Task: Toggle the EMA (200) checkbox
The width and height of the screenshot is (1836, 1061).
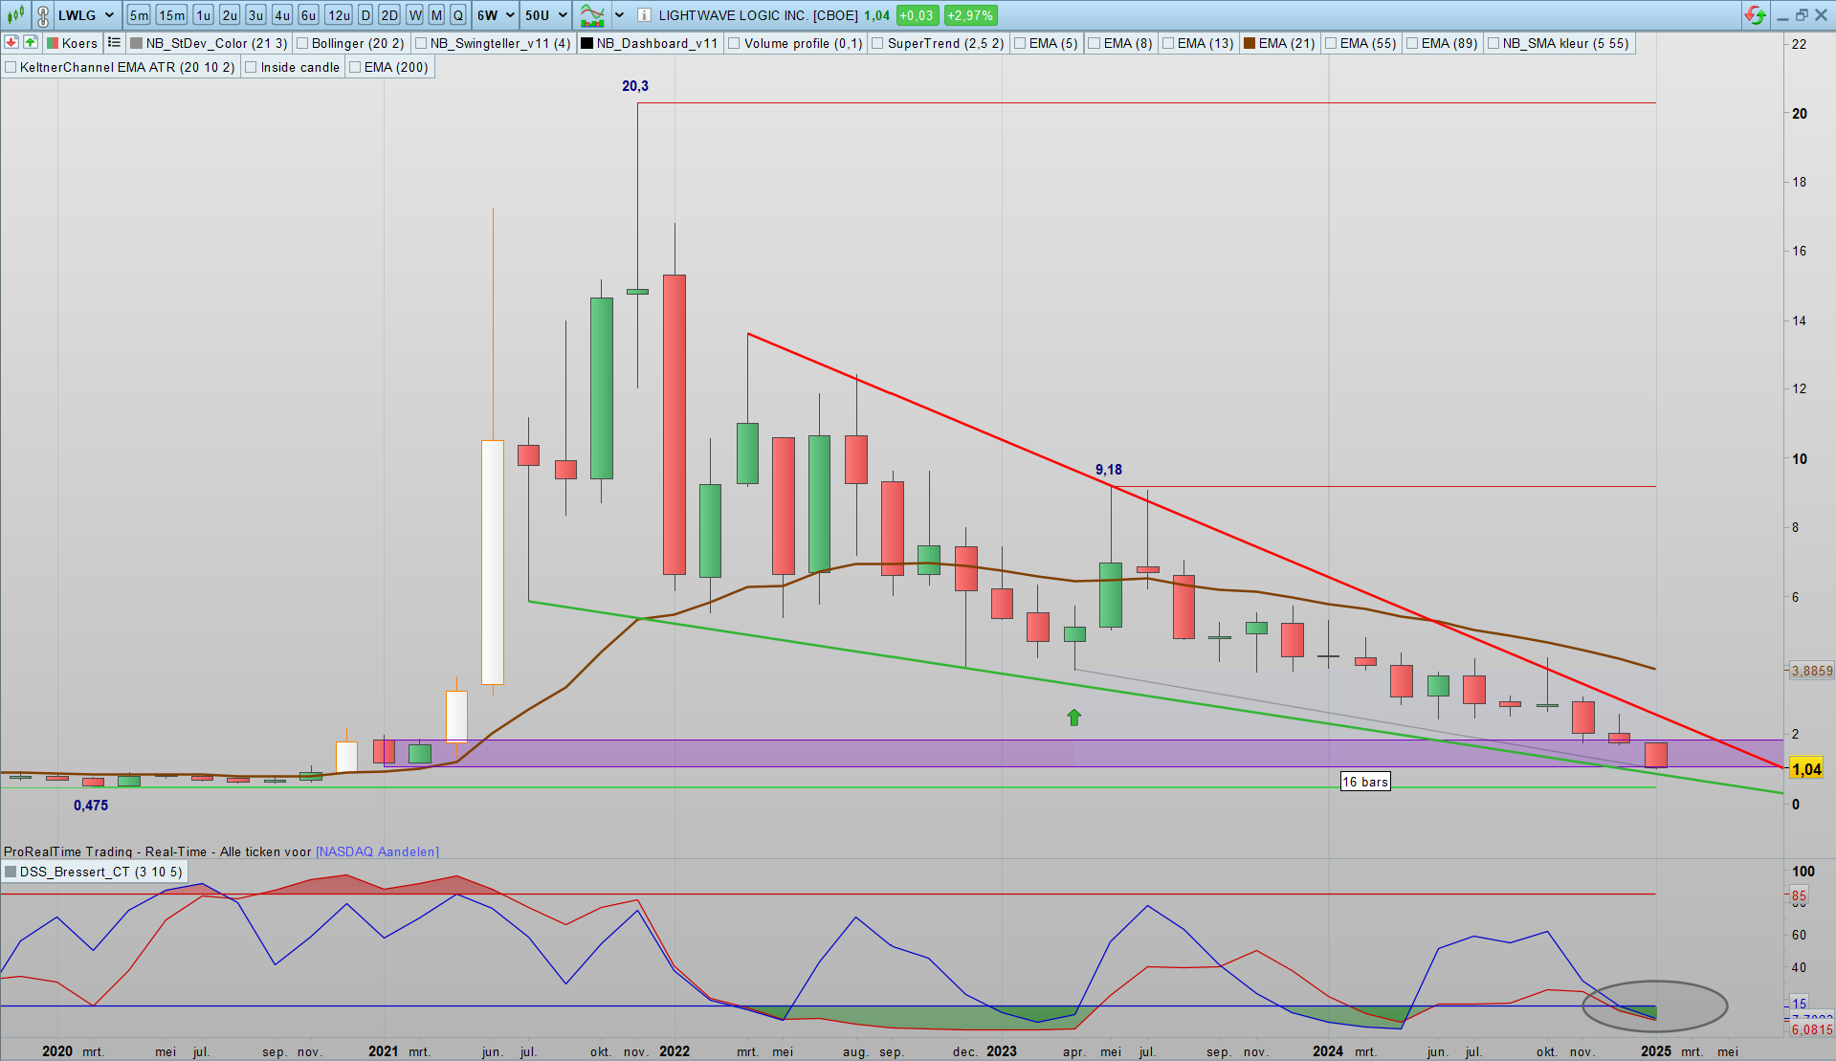Action: (355, 67)
